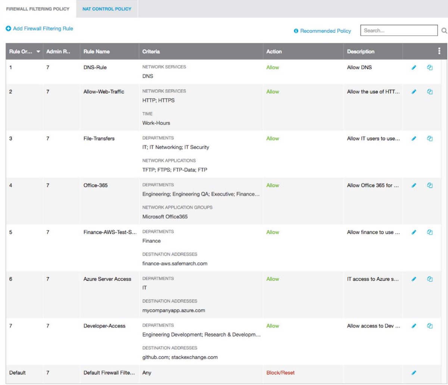Viewport: 448px width, 385px height.
Task: Sort by Rule Order column arrow
Action: pos(38,52)
